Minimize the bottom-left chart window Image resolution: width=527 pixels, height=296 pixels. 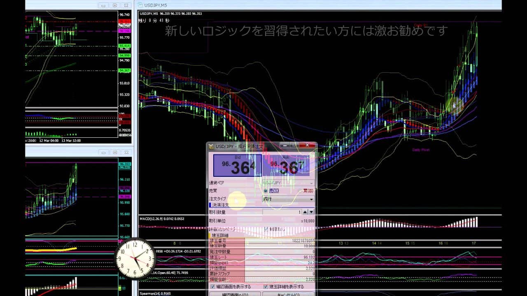(103, 153)
